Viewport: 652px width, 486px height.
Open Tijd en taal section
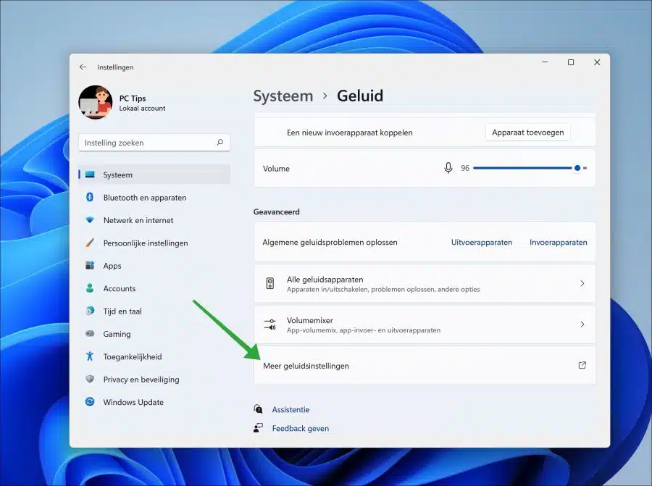tap(154, 311)
